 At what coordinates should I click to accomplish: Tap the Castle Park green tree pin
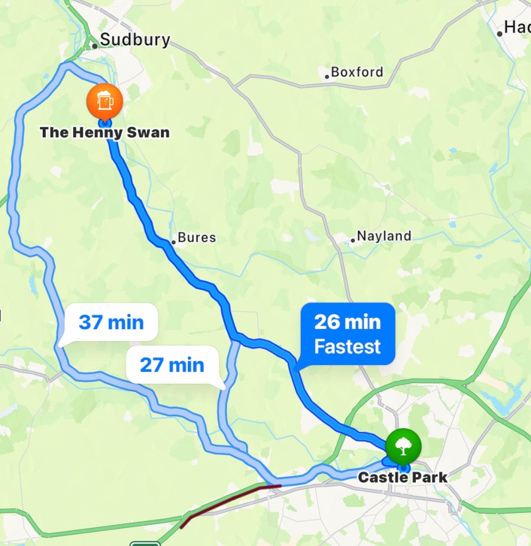(x=403, y=446)
